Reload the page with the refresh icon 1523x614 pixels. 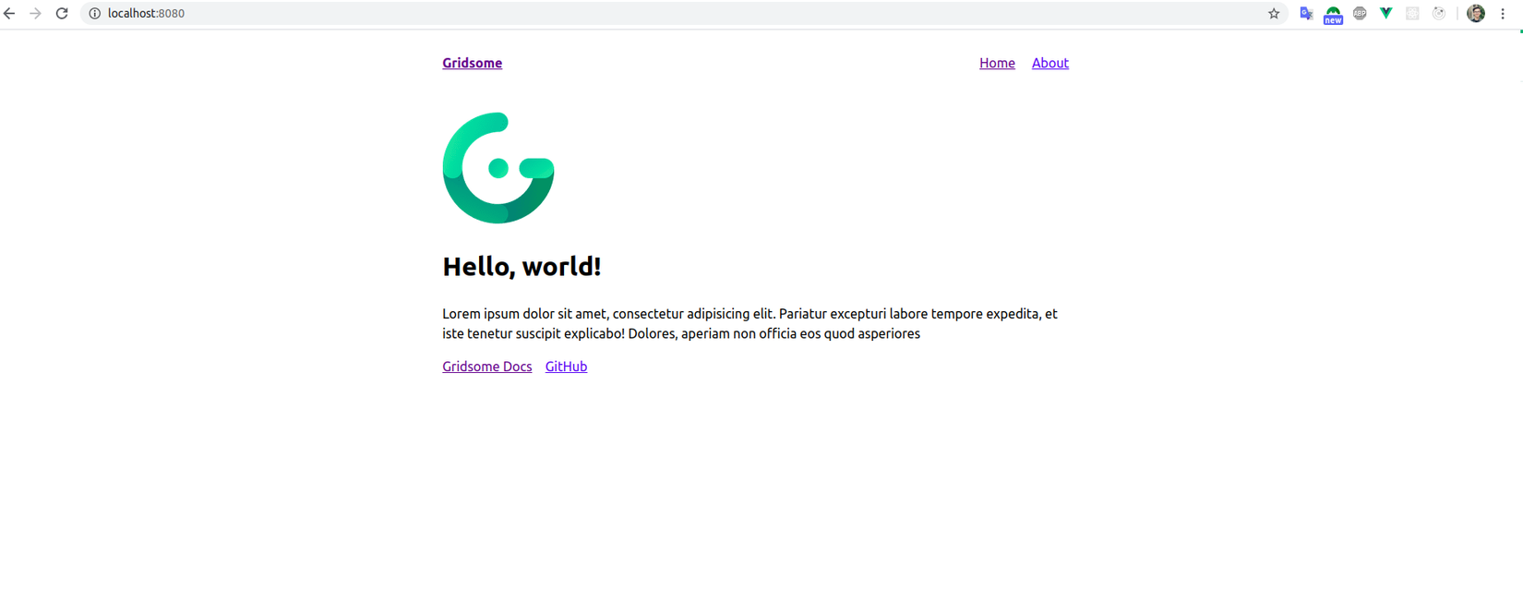pyautogui.click(x=62, y=13)
